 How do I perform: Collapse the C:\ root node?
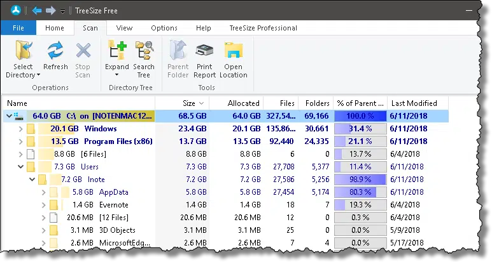[x=9, y=116]
